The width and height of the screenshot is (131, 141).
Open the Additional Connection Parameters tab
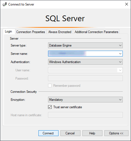96,32
